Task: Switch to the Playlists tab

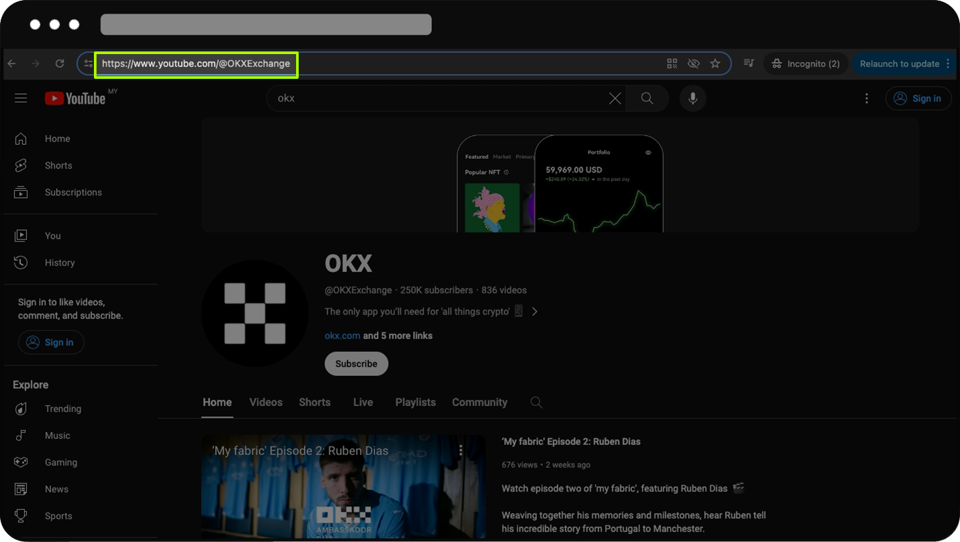Action: click(x=415, y=403)
